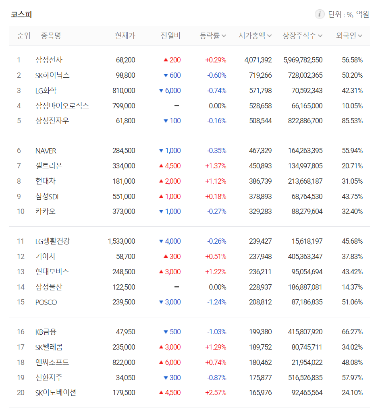Click LG생활건강 price 1,533,000

pos(121,241)
